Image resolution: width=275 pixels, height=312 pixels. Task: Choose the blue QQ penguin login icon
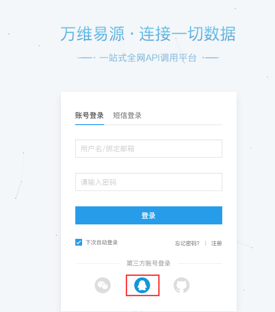pyautogui.click(x=142, y=285)
